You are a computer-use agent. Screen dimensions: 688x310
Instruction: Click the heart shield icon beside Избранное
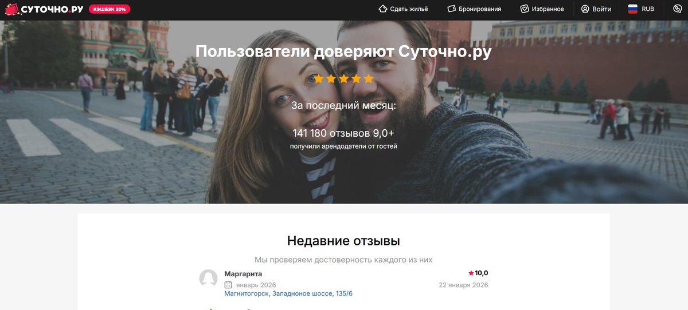point(525,9)
